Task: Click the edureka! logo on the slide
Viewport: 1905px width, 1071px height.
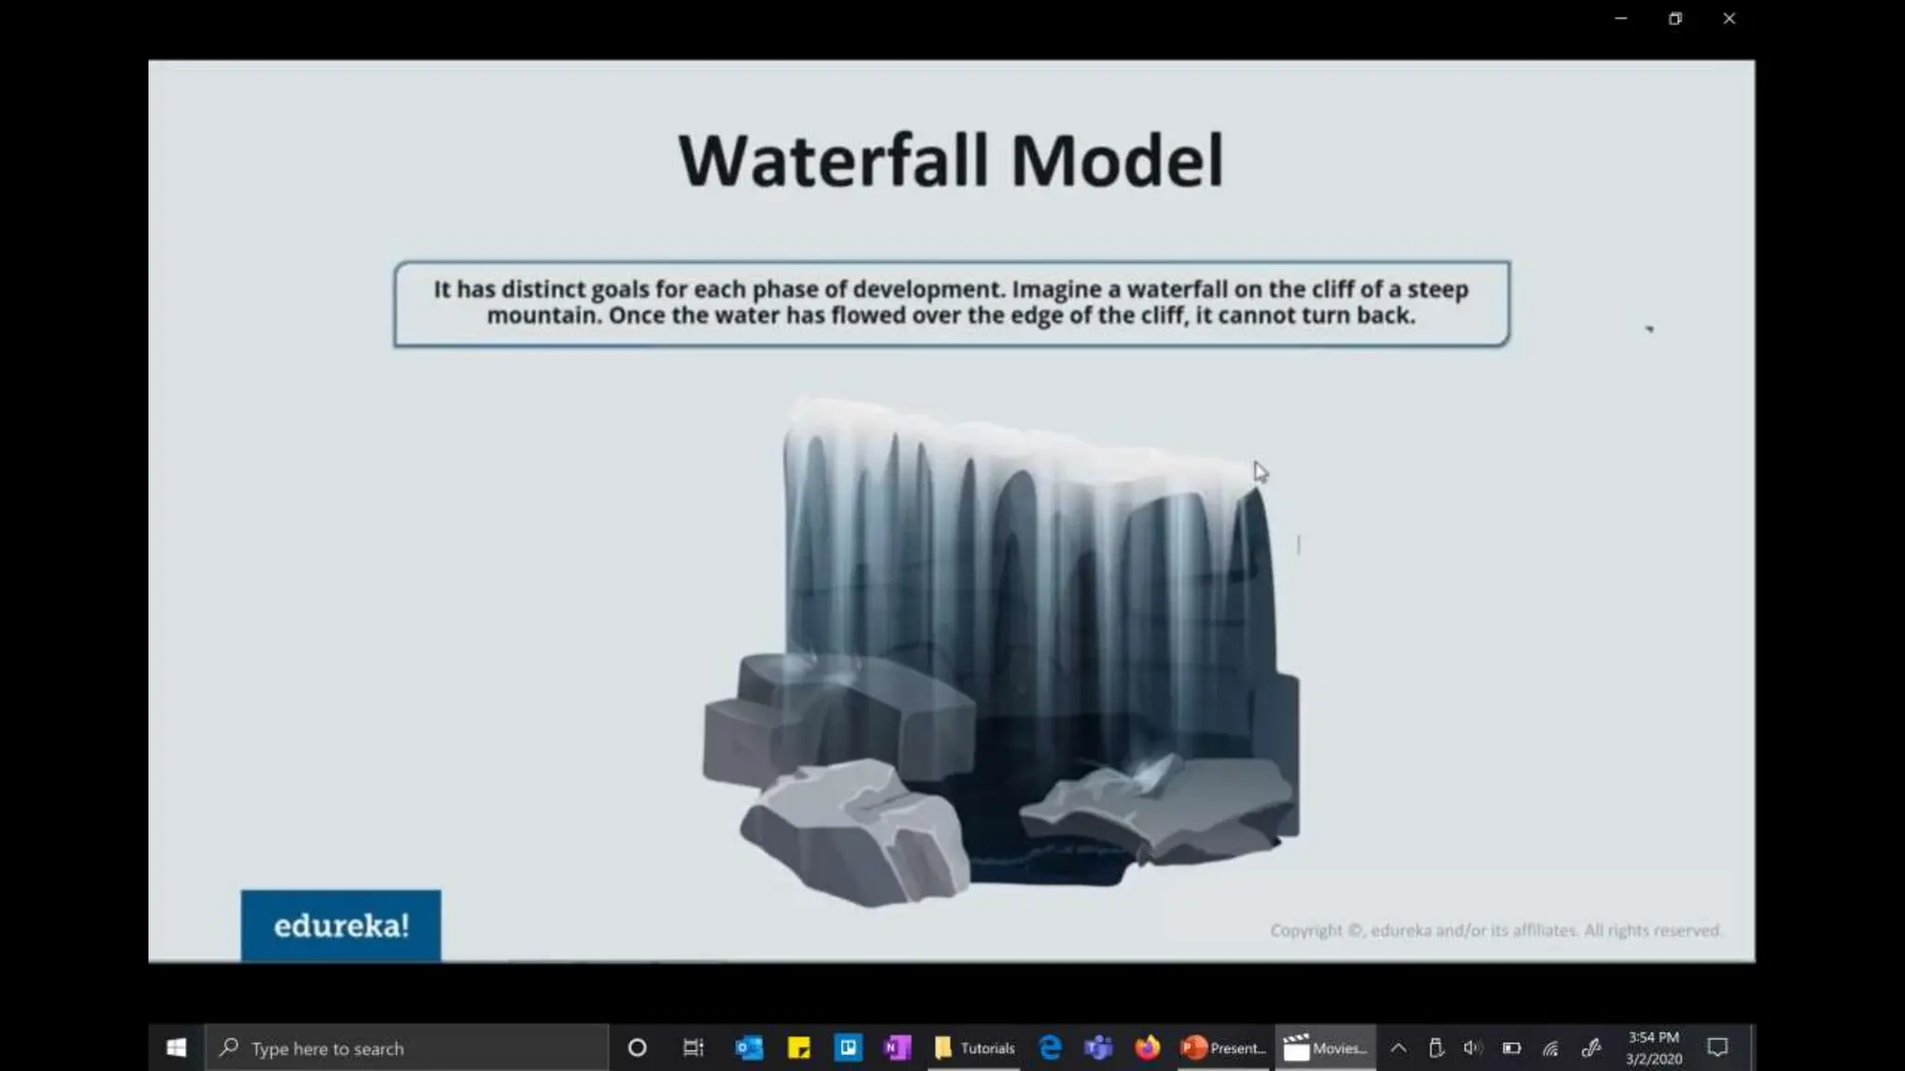Action: click(340, 925)
